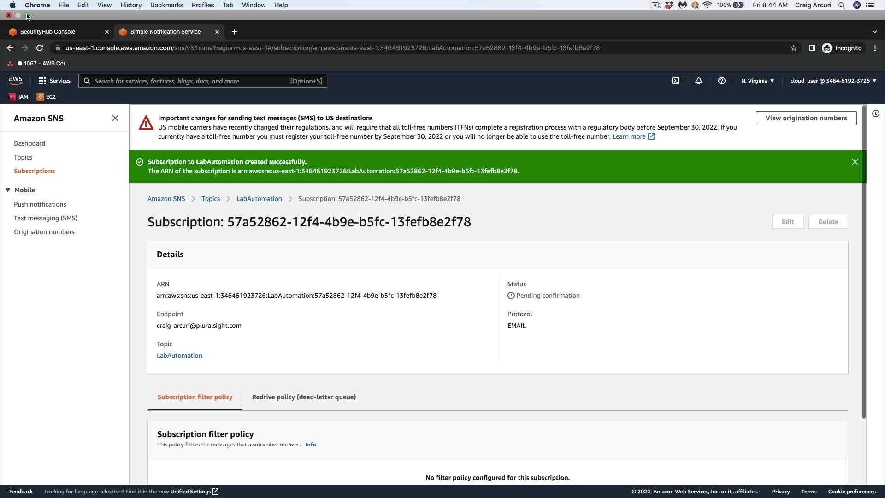The image size is (885, 498).
Task: Click View origination numbers button
Action: click(806, 118)
